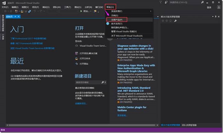The height and width of the screenshot is (133, 223).
Task: Click the open file folder toolbar icon
Action: 22,11
